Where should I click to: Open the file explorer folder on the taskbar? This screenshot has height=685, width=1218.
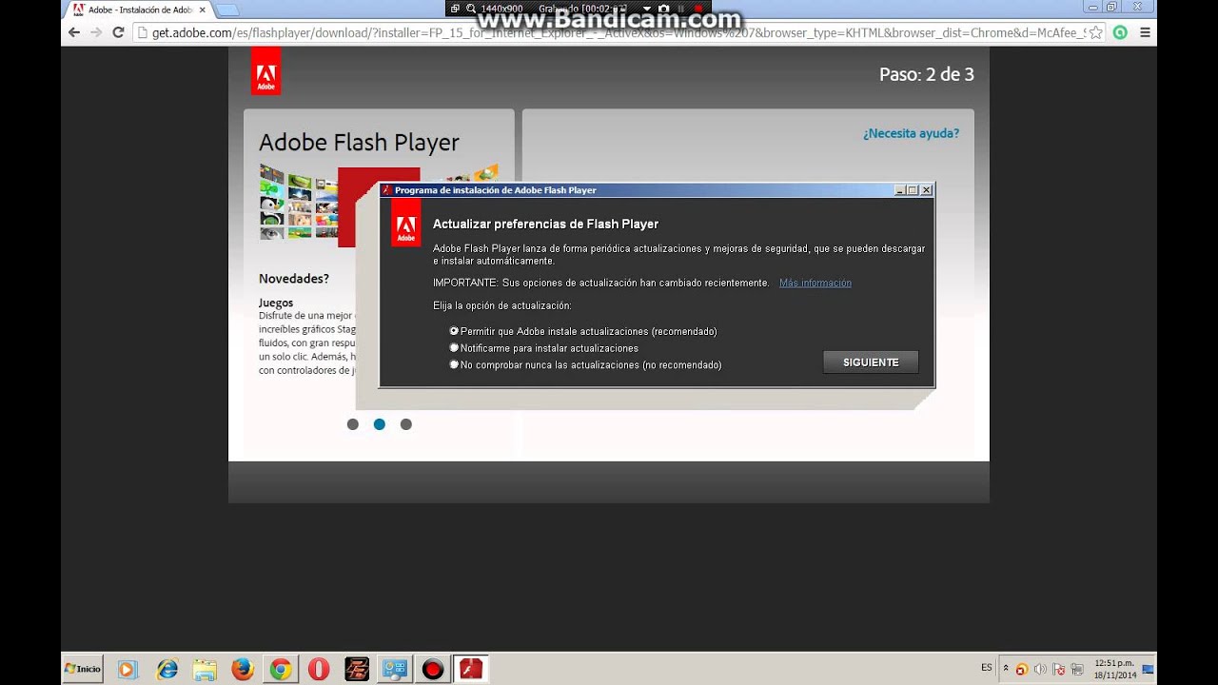pyautogui.click(x=205, y=670)
